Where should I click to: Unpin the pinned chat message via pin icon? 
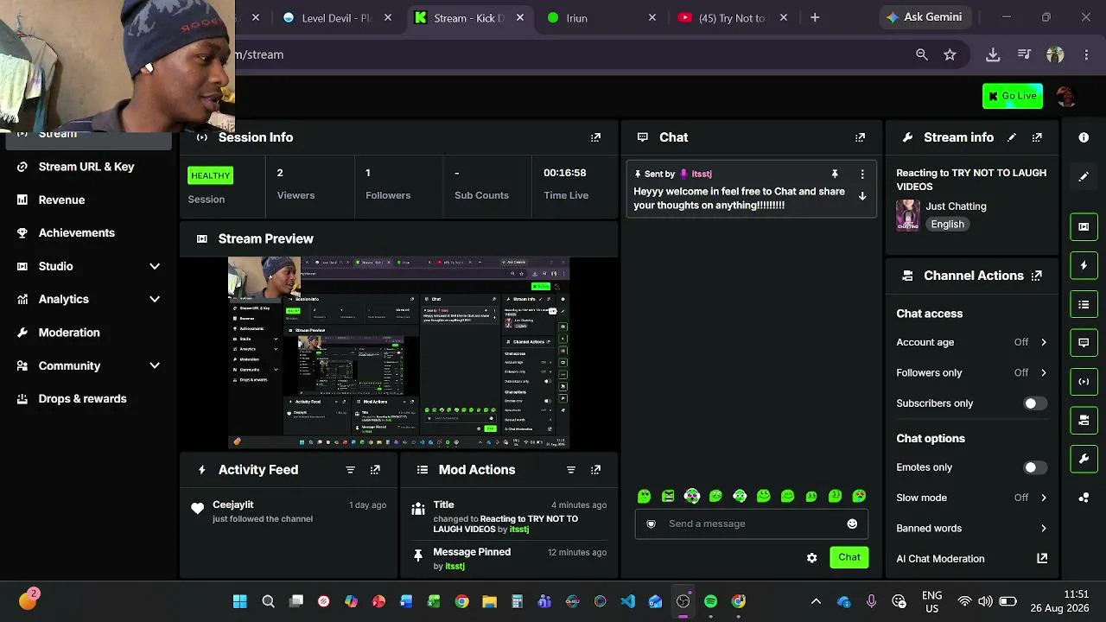pos(835,174)
